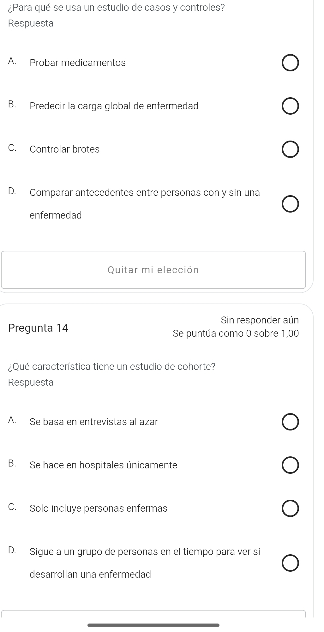Image resolution: width=324 pixels, height=632 pixels.
Task: Click the 'Pregunta 14' heading
Action: (x=38, y=328)
